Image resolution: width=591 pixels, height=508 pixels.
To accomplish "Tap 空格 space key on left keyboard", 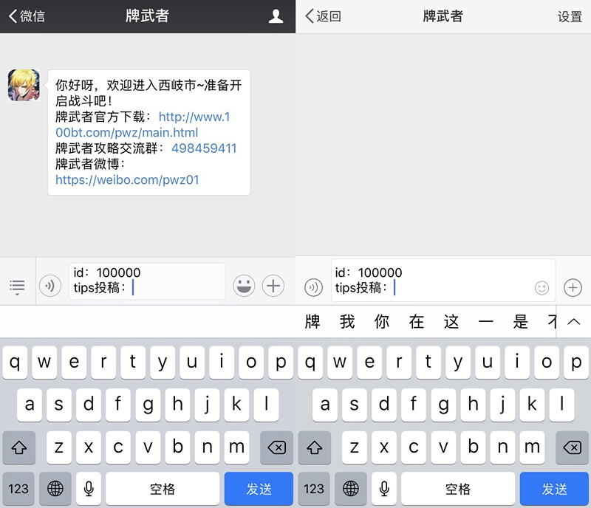I will (x=163, y=489).
